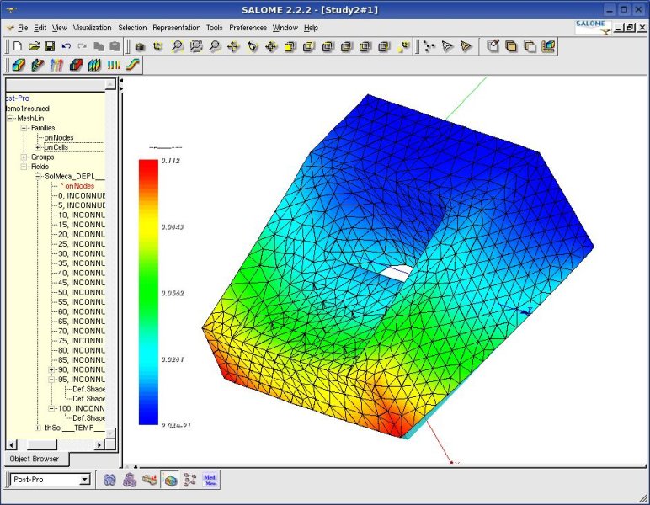
Task: Click the Object Browser column header
Action: [x=56, y=84]
